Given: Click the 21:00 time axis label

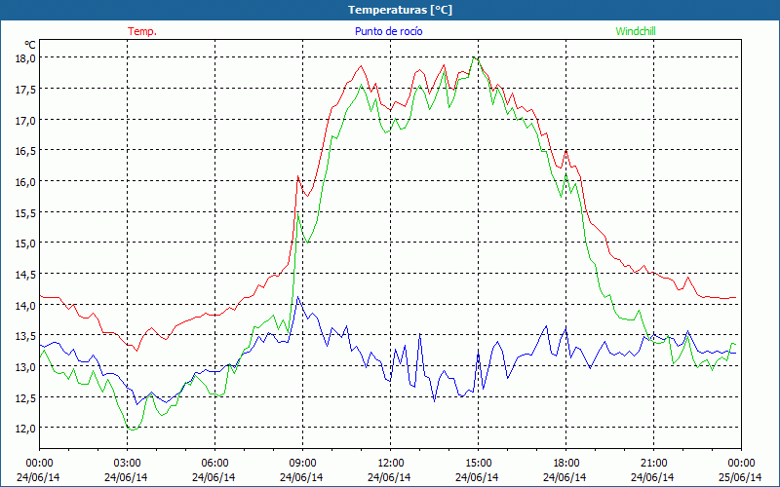Looking at the screenshot, I should click(x=653, y=464).
